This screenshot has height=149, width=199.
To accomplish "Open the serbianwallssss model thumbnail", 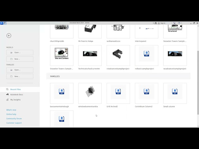I will tap(118, 31).
